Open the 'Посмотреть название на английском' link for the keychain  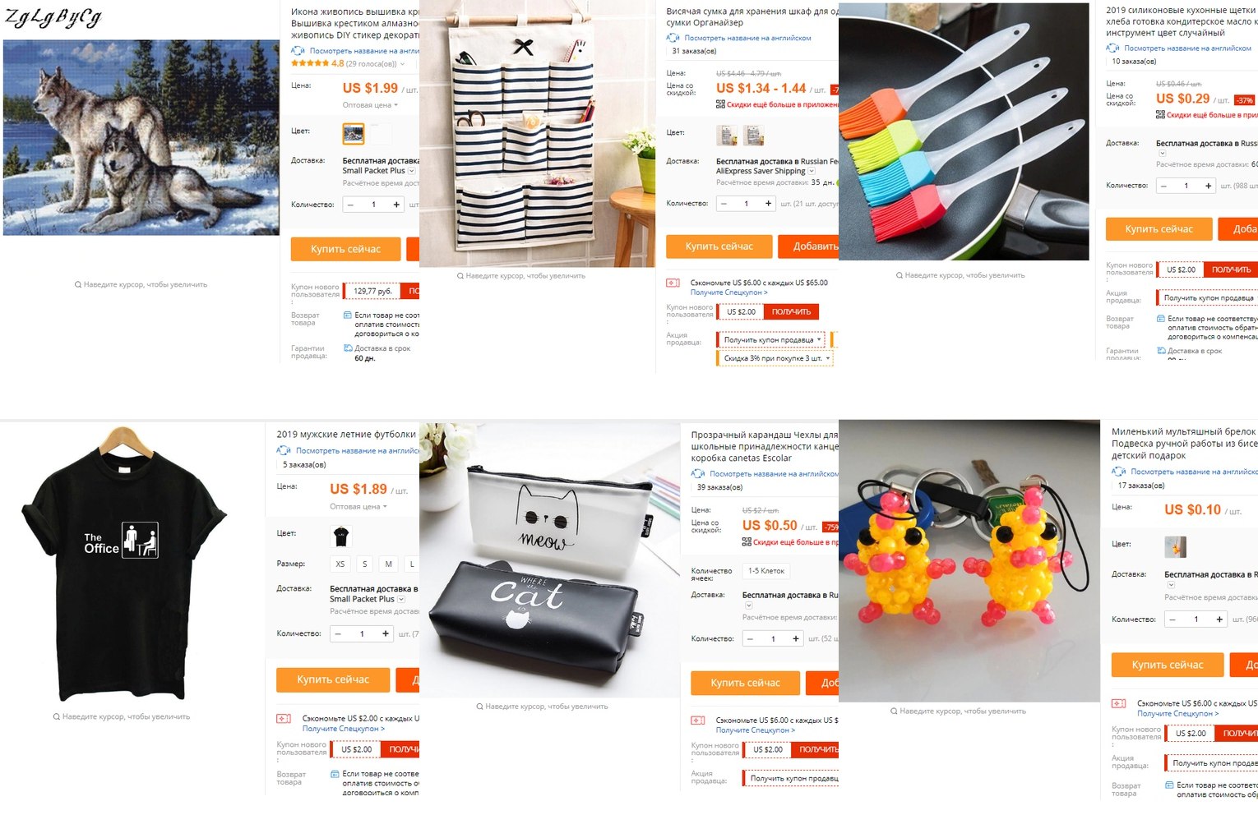click(x=1194, y=472)
